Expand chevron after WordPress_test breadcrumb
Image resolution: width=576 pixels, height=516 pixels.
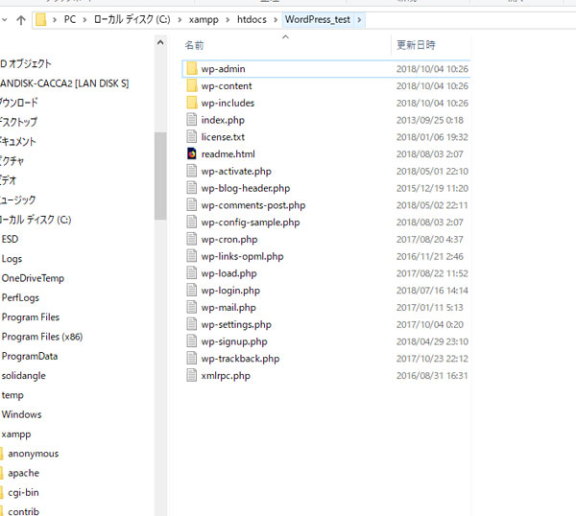point(360,20)
